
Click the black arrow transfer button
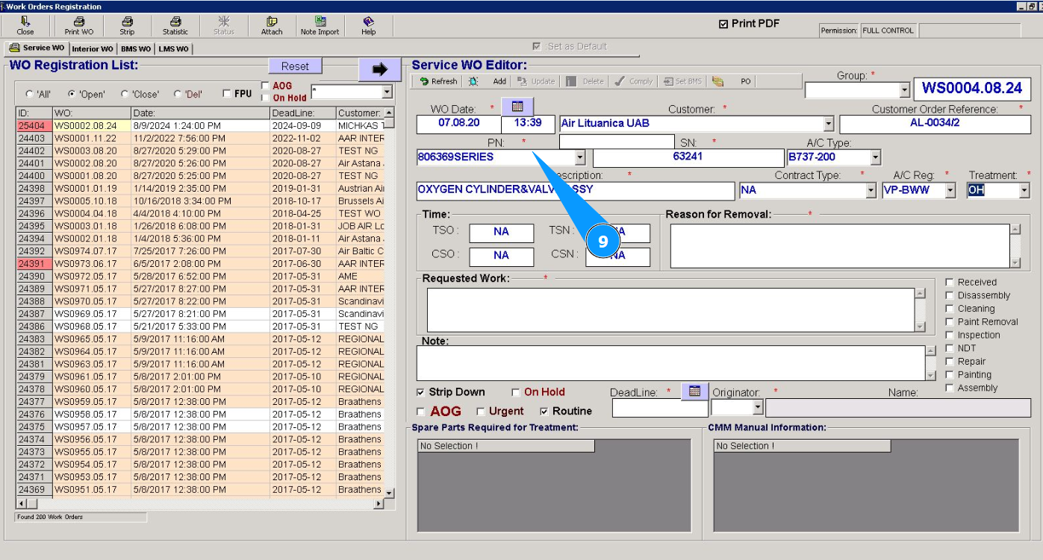[380, 69]
